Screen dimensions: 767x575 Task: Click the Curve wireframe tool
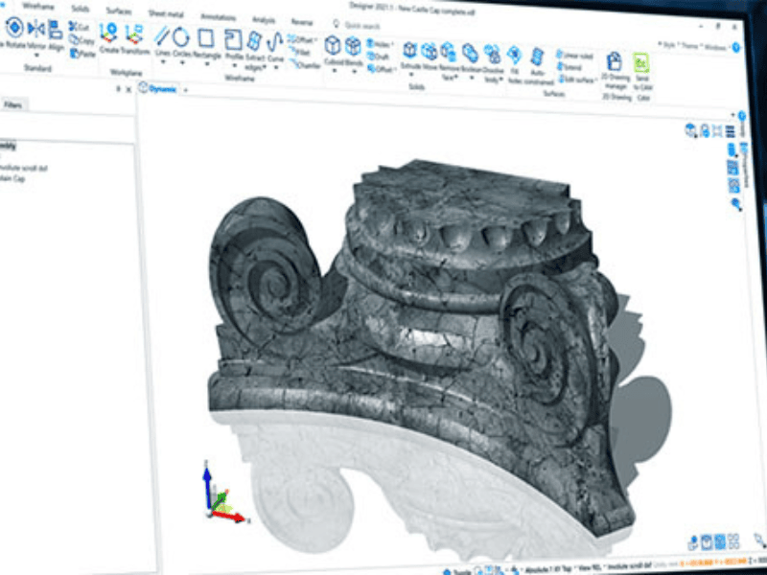275,41
